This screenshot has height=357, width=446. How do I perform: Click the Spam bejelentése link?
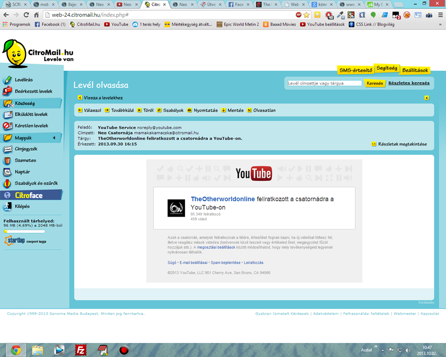226,263
